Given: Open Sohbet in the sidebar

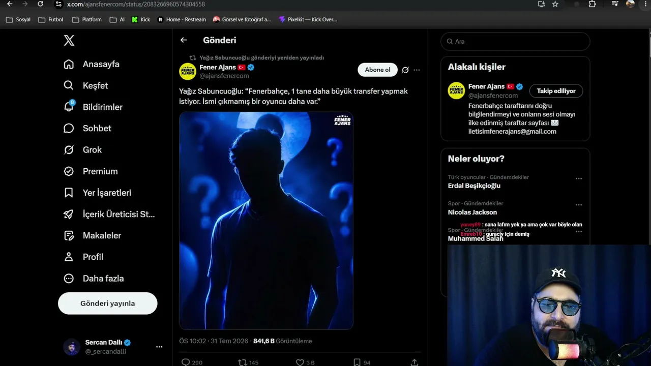Looking at the screenshot, I should [x=87, y=128].
